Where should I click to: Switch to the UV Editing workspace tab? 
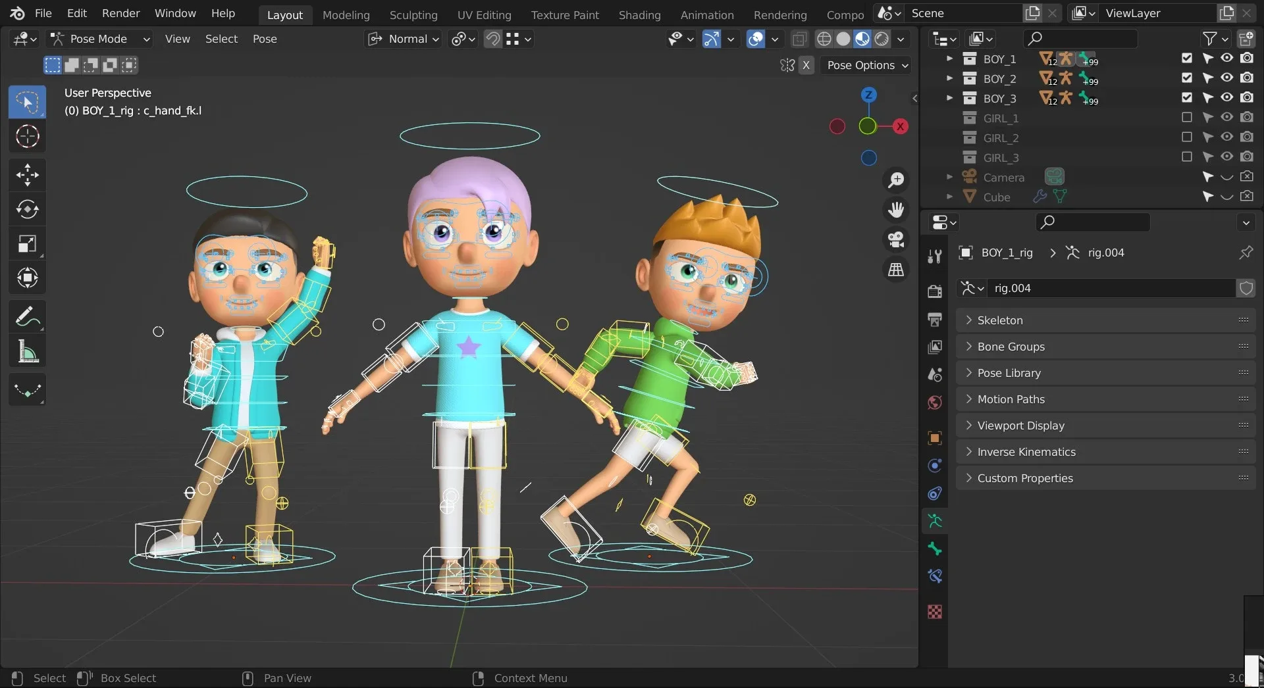click(484, 14)
